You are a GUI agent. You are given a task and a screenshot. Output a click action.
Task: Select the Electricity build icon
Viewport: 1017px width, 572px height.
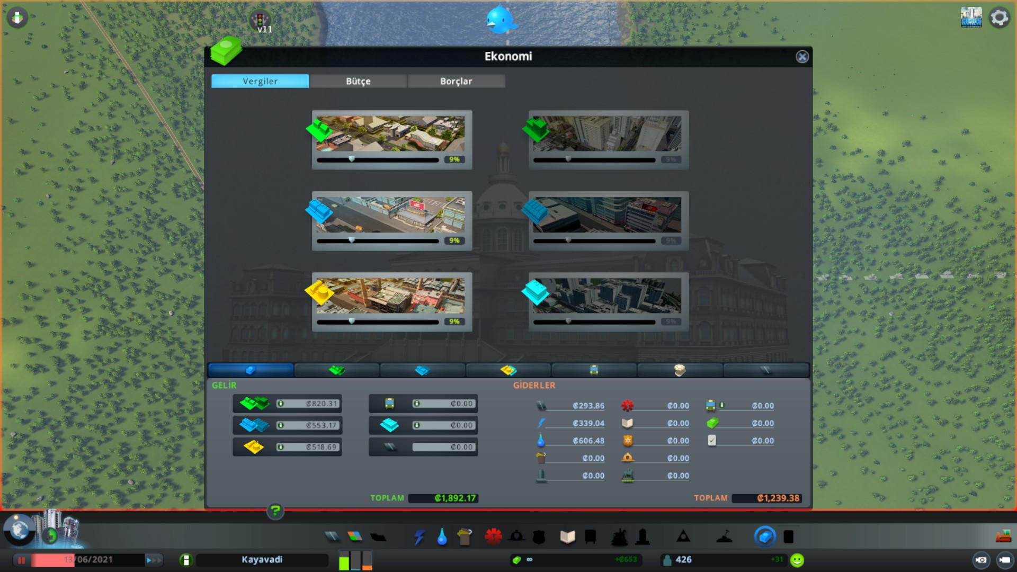[x=419, y=537]
